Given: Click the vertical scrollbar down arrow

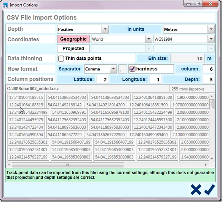Looking at the screenshot, I should pyautogui.click(x=212, y=159).
